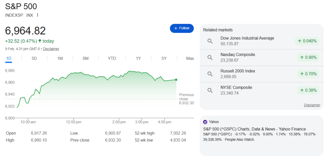The width and height of the screenshot is (330, 159).
Task: Click the 52-wk low value 4,835.04
Action: tap(178, 140)
